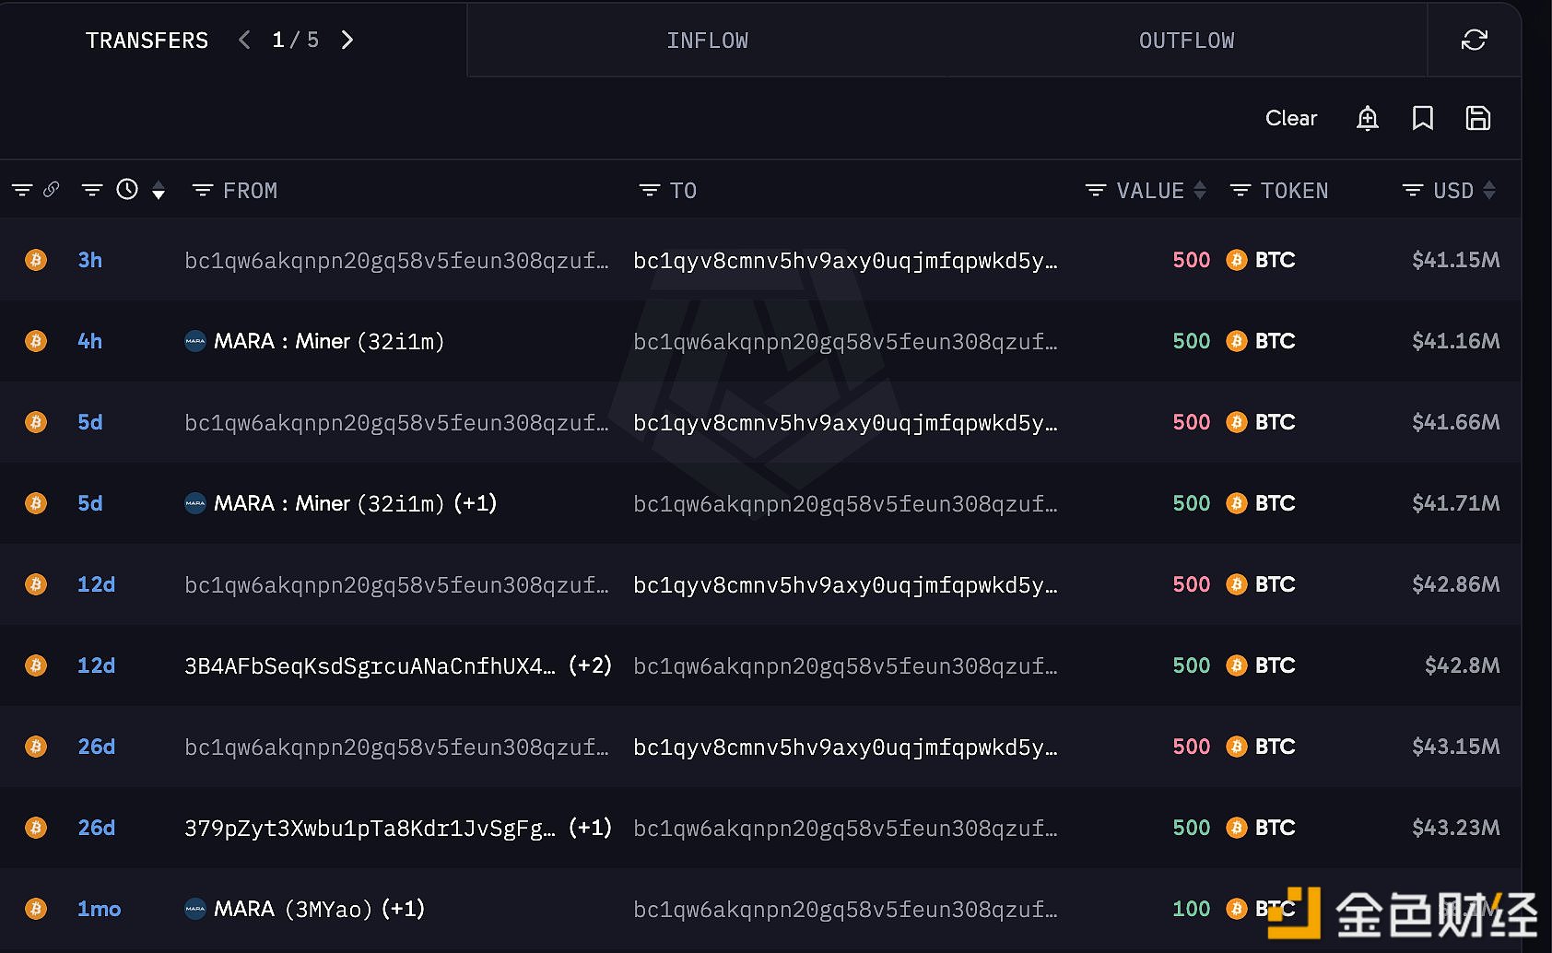Viewport: 1552px width, 953px height.
Task: Click BTC token icon in $42.8M row
Action: point(1237,665)
